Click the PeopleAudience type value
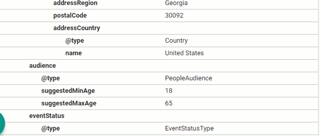This screenshot has height=136, width=321. 189,78
